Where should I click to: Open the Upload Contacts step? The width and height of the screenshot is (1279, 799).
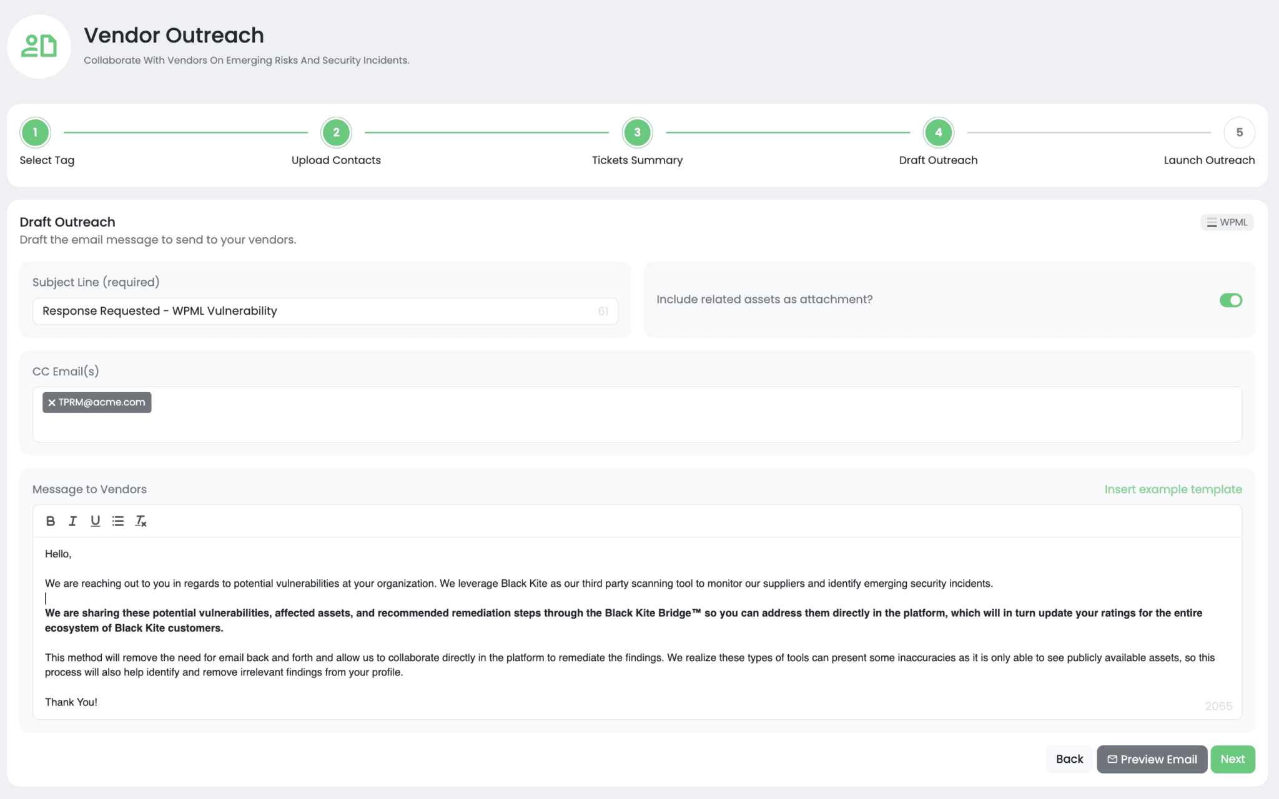336,132
